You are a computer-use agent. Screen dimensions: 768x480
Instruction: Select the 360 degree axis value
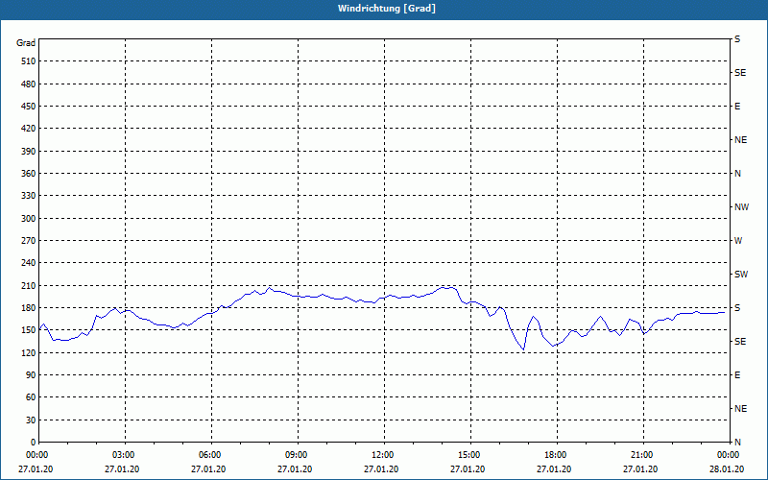(x=29, y=174)
